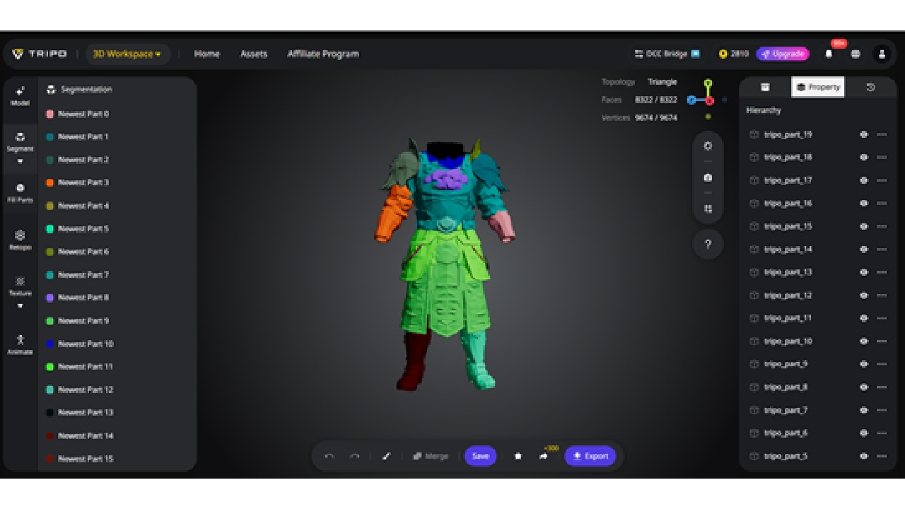
Task: Open the Animate tool
Action: click(20, 344)
